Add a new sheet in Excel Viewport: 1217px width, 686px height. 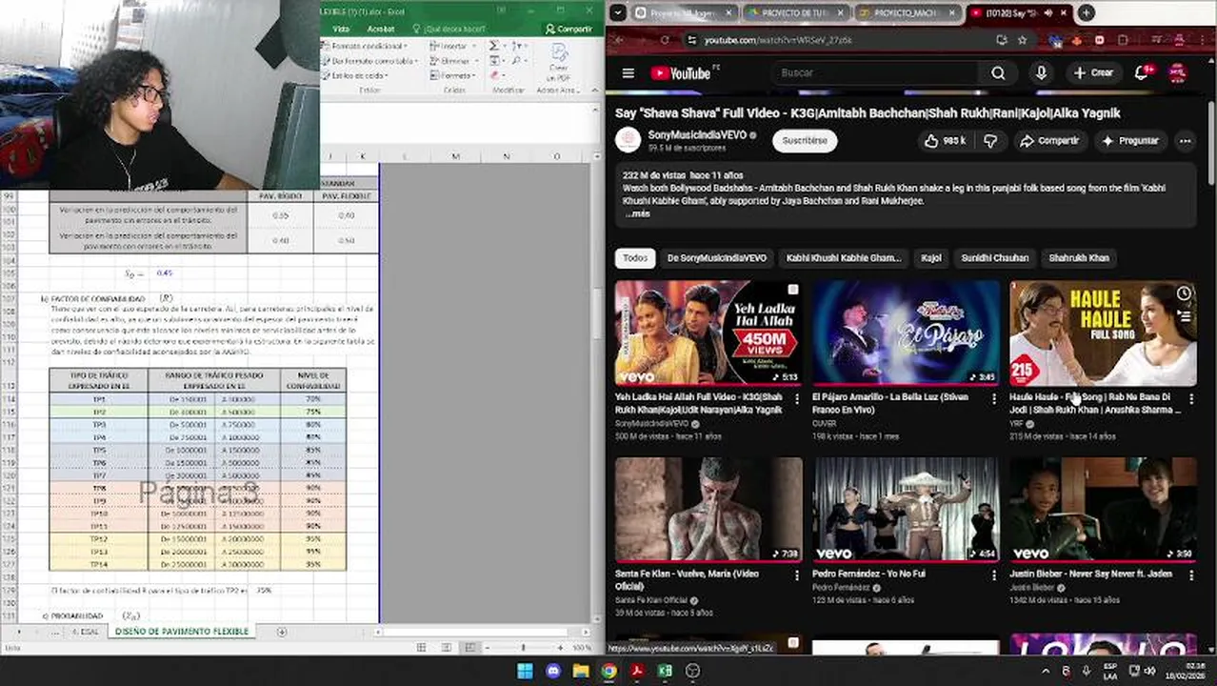click(x=281, y=632)
